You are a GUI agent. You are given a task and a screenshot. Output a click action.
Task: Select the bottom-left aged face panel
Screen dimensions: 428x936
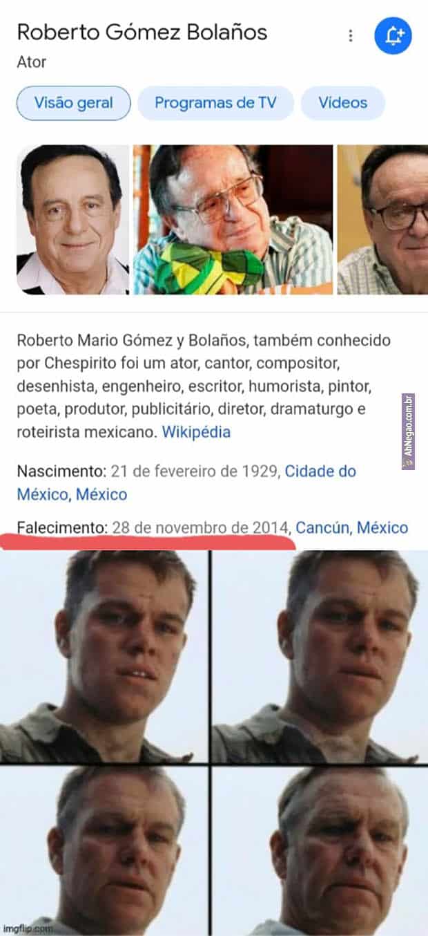pyautogui.click(x=104, y=850)
